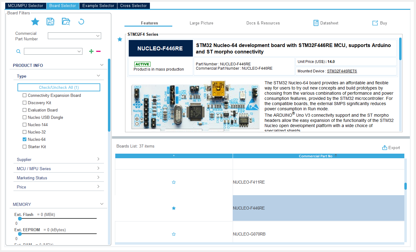Expand the Supplier filter

pos(98,159)
